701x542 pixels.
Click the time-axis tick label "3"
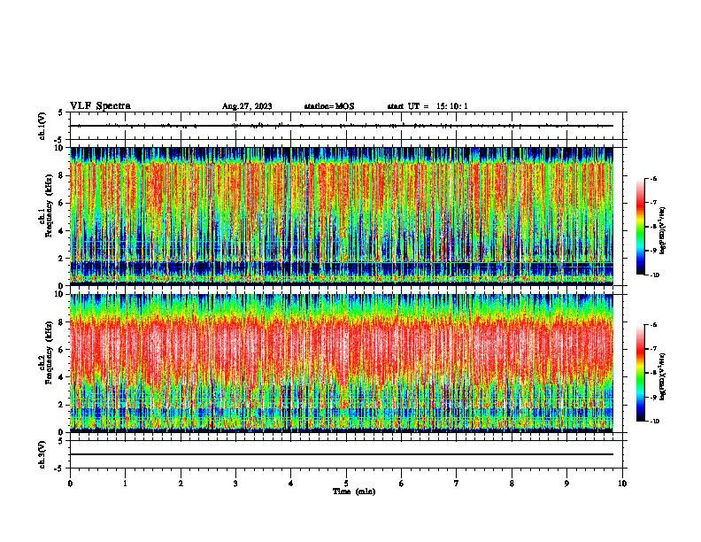[235, 484]
